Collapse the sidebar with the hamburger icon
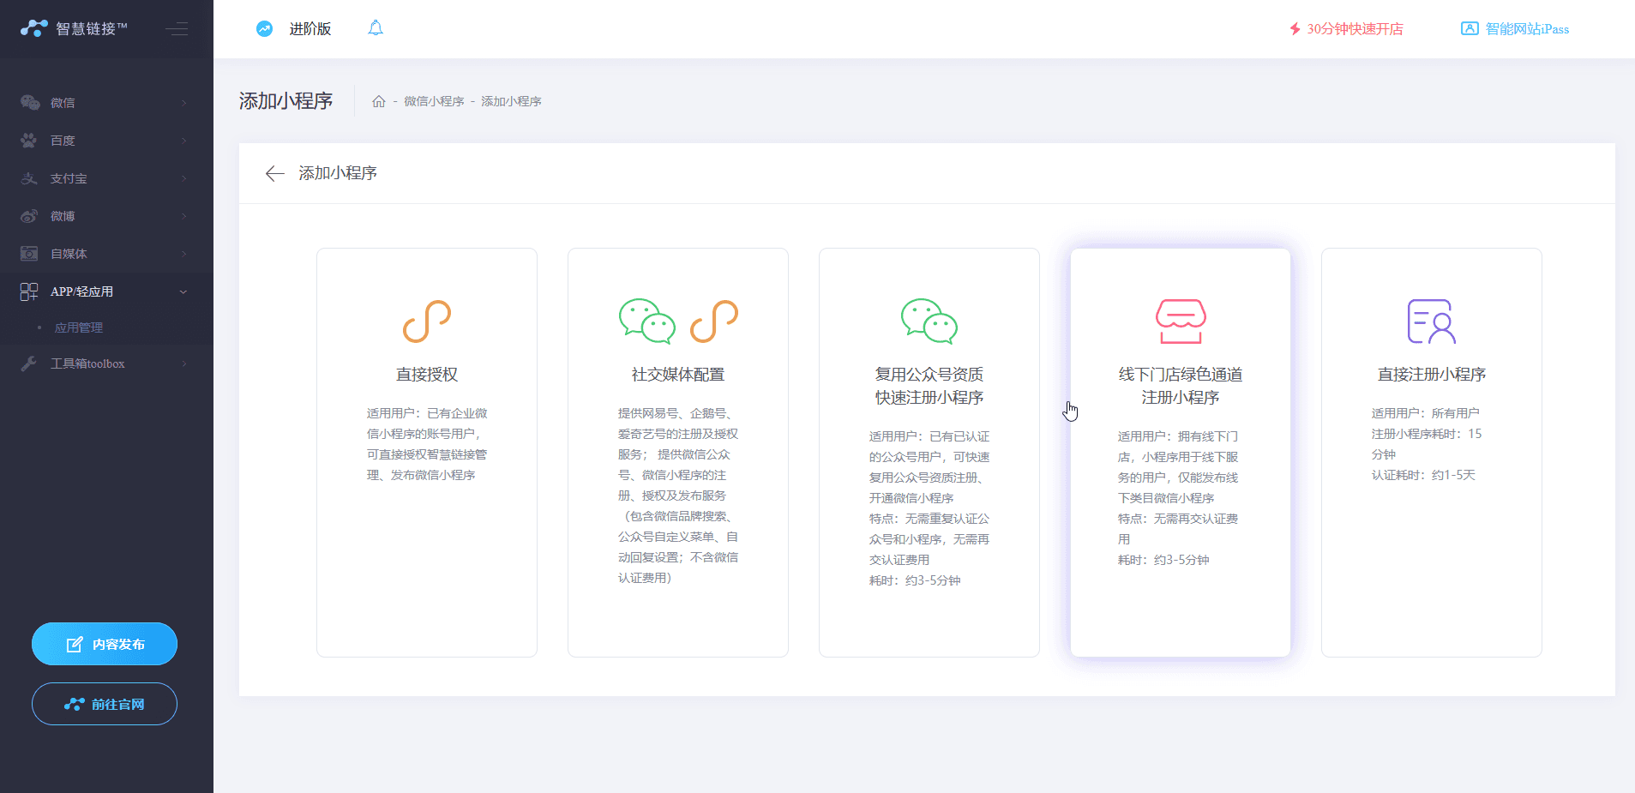Viewport: 1635px width, 793px height. click(x=177, y=29)
